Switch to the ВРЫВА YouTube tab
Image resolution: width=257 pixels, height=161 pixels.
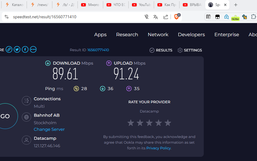[192, 5]
